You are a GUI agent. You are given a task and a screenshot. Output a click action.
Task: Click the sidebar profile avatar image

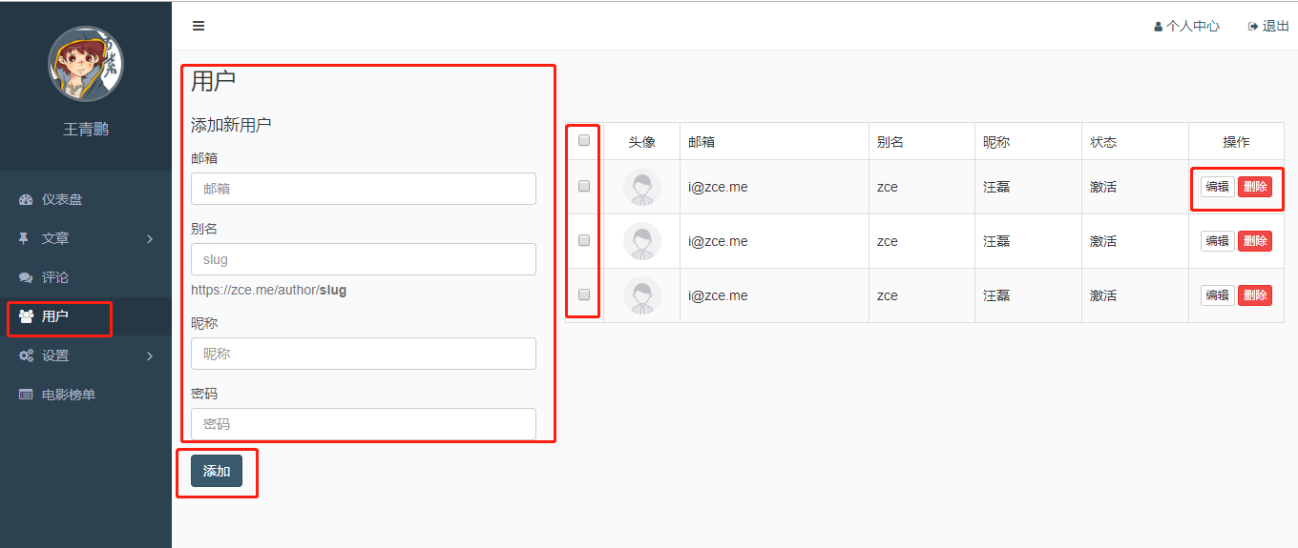[86, 64]
